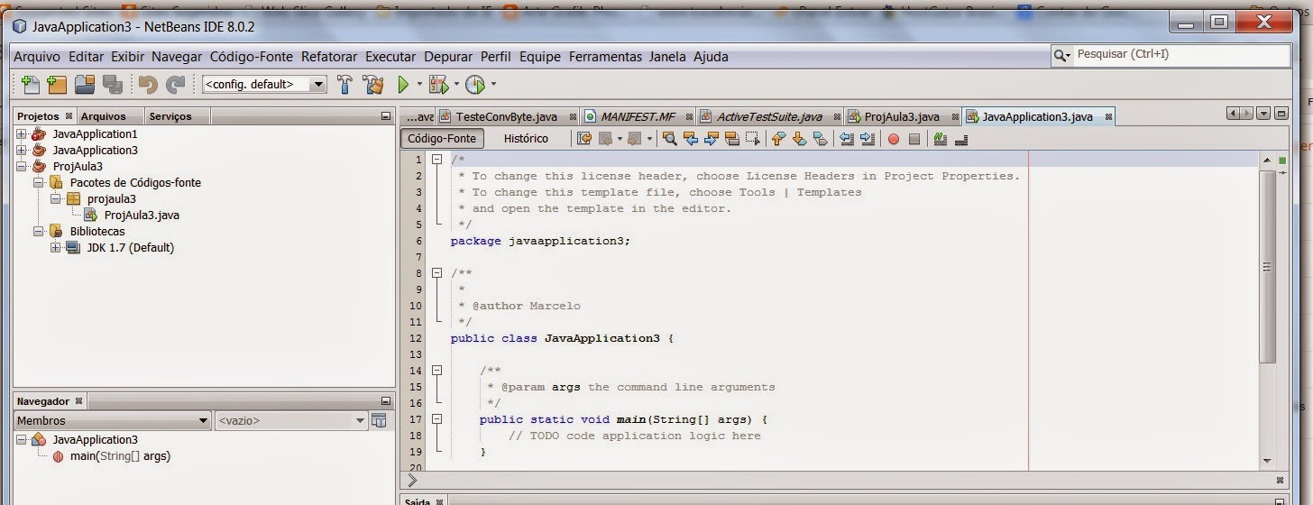The width and height of the screenshot is (1313, 505).
Task: Undo the last action with the toolbar arrow
Action: [148, 85]
